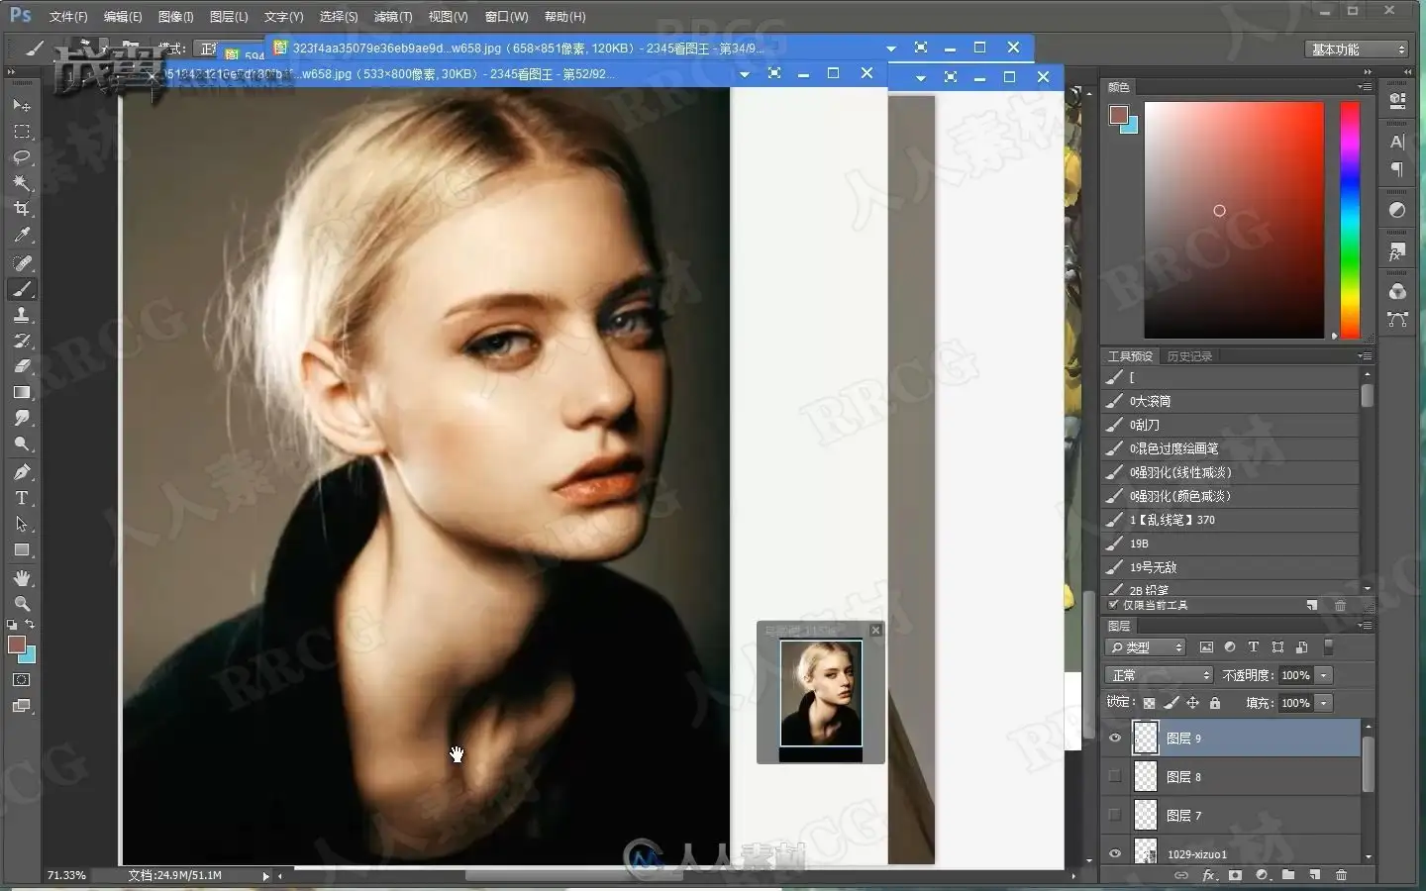1426x891 pixels.
Task: Select the Eyedropper tool
Action: tap(22, 236)
